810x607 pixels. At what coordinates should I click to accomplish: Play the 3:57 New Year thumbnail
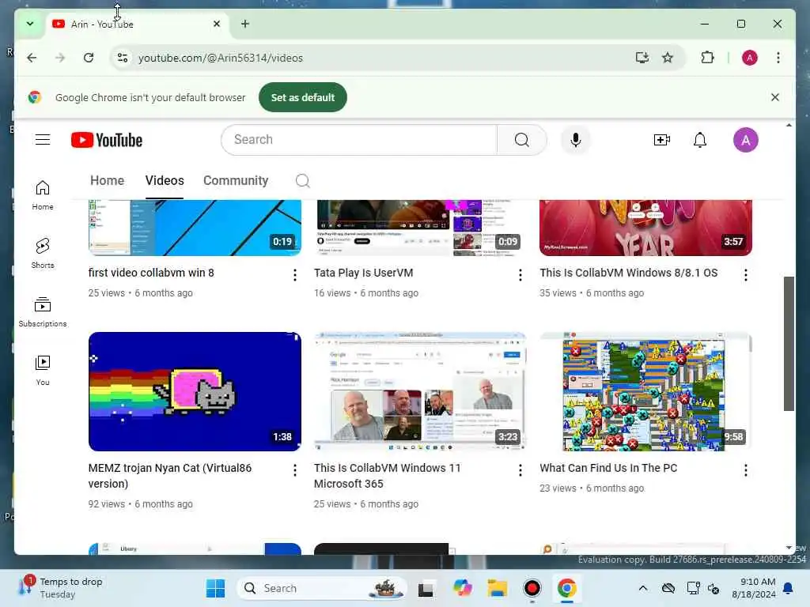click(x=645, y=228)
